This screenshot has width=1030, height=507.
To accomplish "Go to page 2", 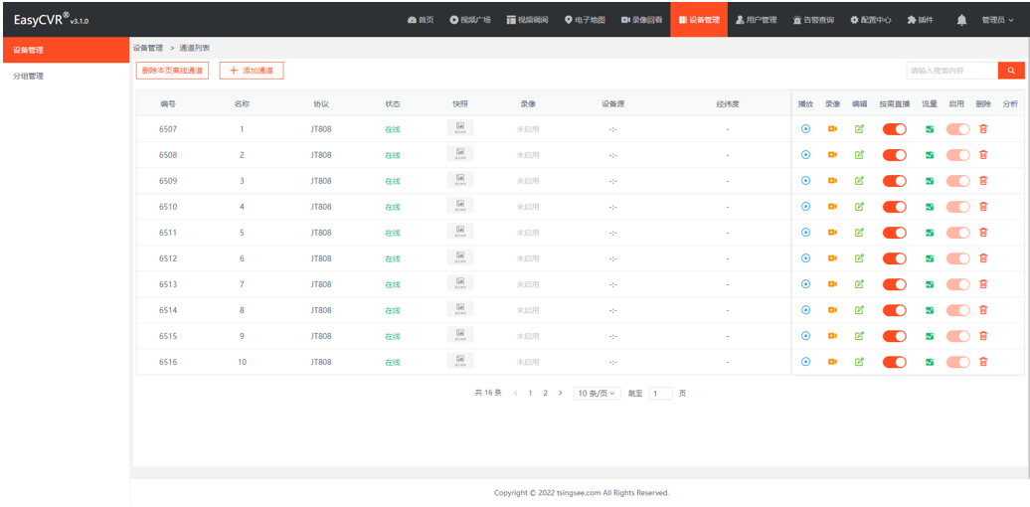I will click(545, 394).
